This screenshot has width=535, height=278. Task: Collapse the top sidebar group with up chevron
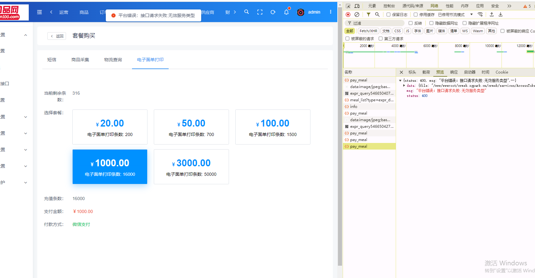(x=26, y=35)
